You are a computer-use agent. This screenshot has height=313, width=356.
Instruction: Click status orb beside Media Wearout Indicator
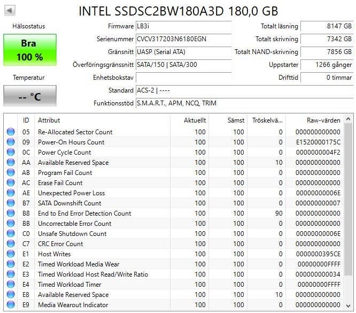coord(11,305)
